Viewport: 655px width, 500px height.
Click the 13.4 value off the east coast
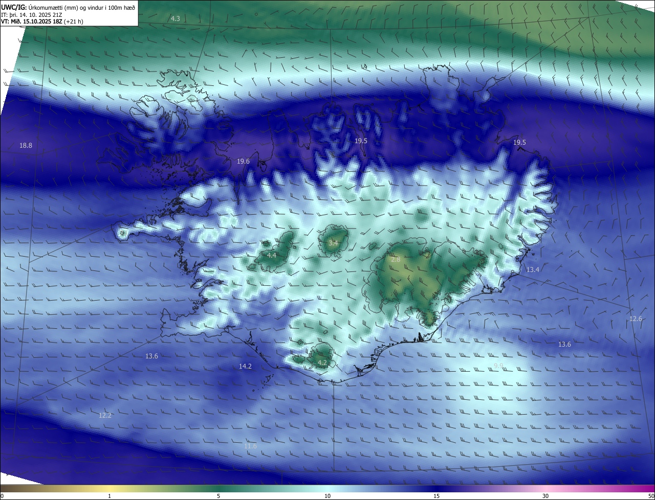coord(533,269)
